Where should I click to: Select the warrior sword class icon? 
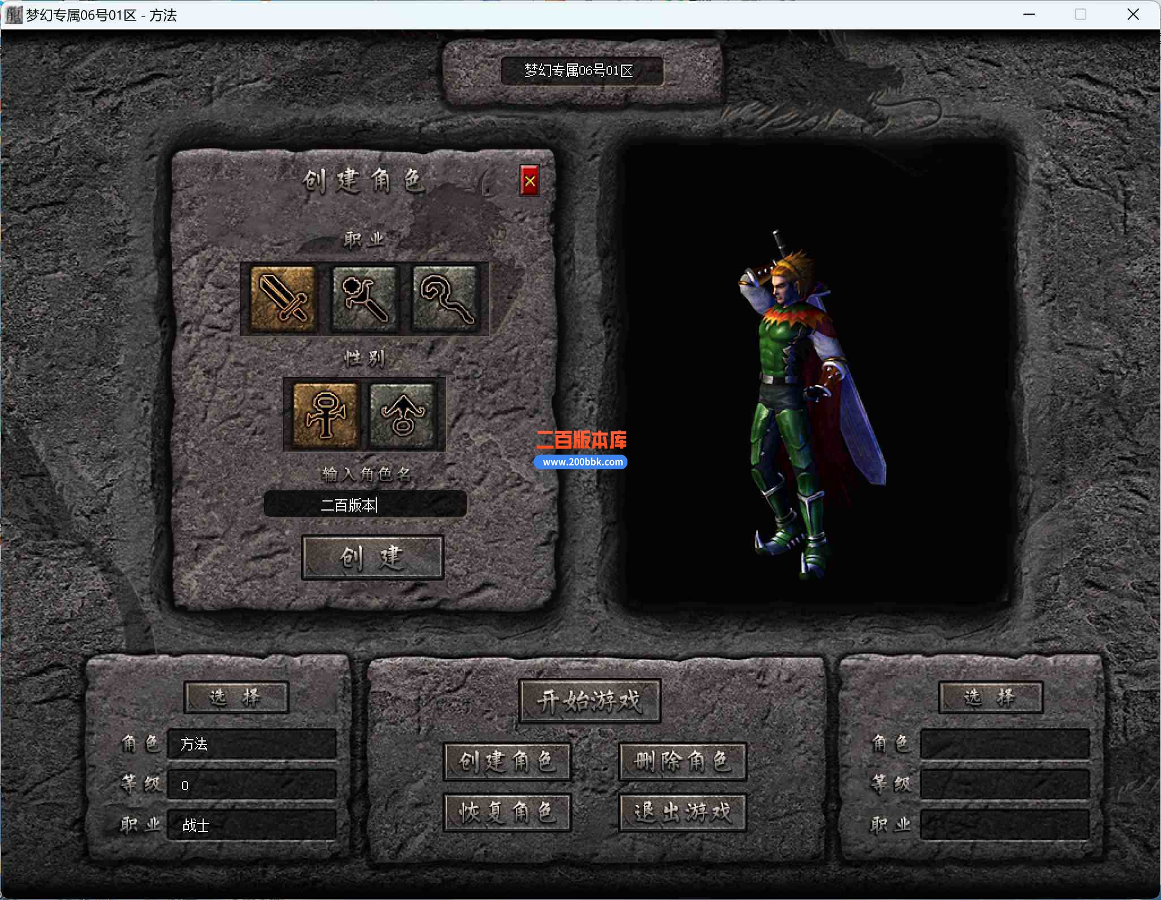coord(283,298)
